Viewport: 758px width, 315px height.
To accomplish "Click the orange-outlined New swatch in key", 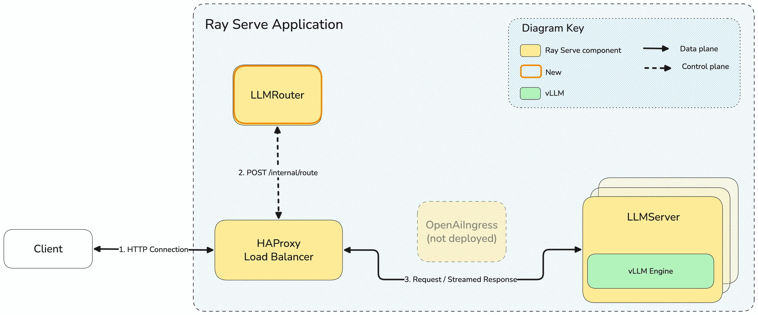I will pos(531,72).
